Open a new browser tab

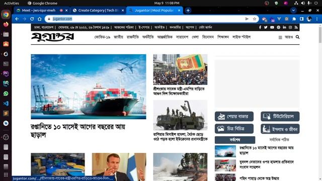pyautogui.click(x=188, y=10)
